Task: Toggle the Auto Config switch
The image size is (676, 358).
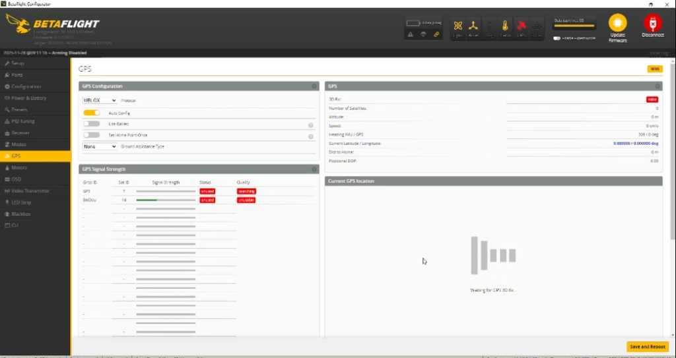Action: tap(91, 113)
